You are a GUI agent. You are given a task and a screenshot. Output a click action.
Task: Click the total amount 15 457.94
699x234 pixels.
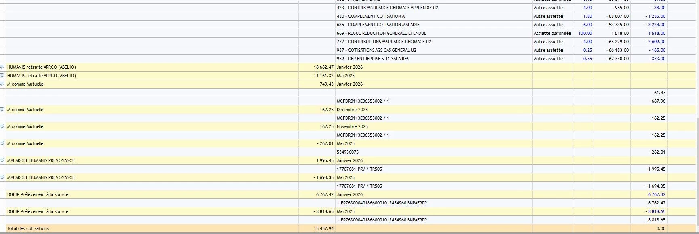[x=324, y=228]
